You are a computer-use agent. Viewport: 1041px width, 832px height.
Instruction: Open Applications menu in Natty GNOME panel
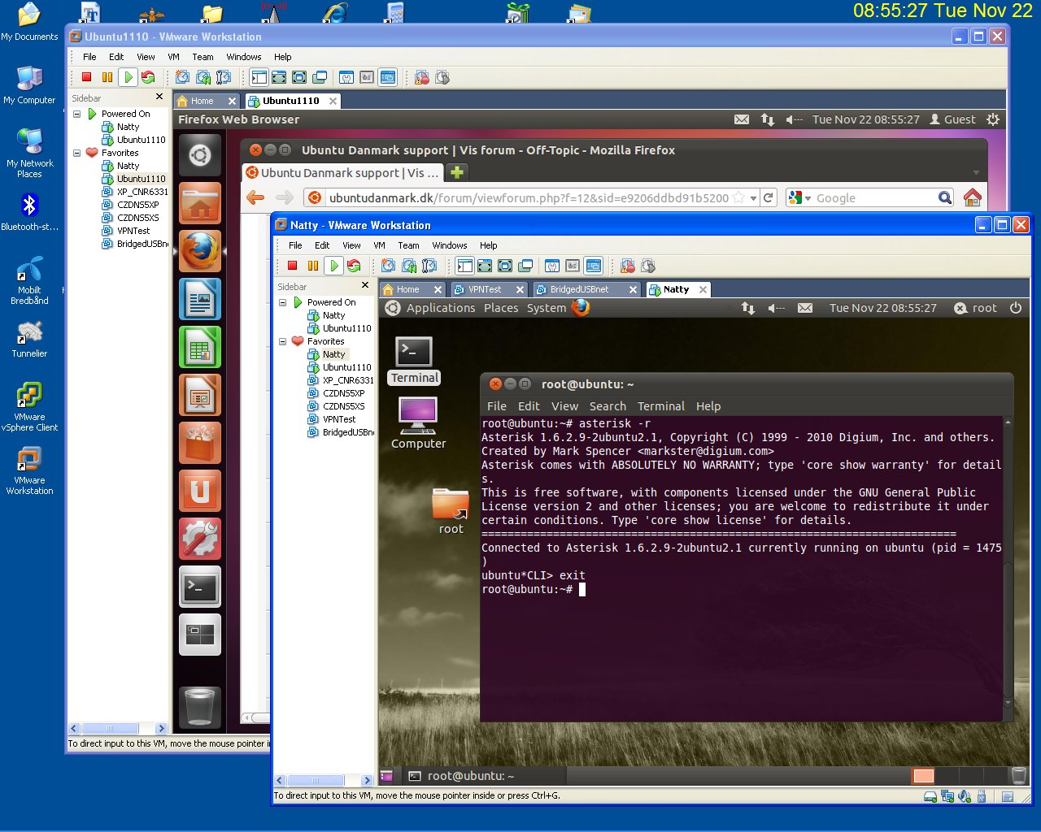pos(441,308)
